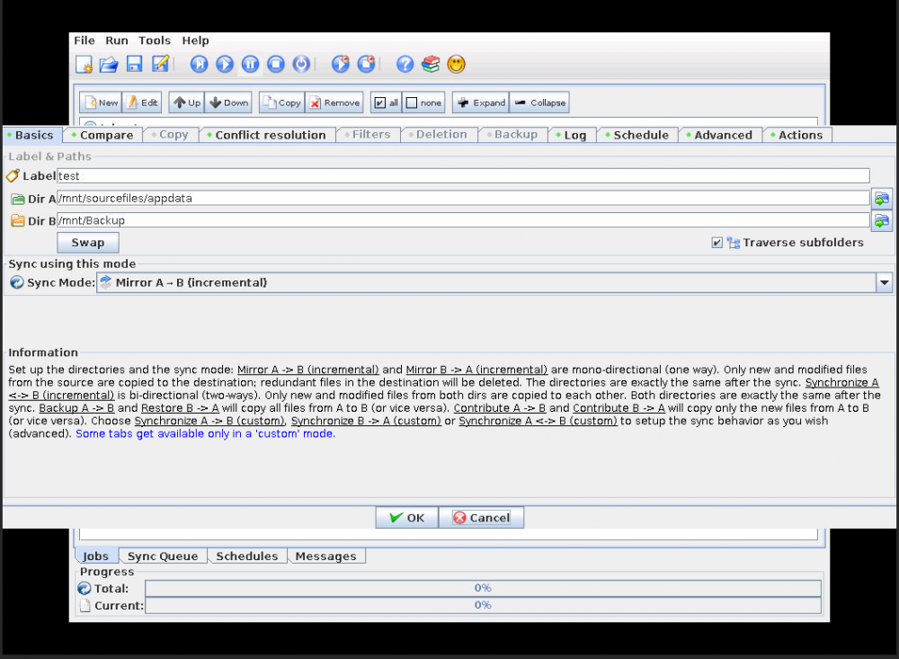Pause synchronization with the pause icon
This screenshot has width=899, height=659.
click(250, 64)
